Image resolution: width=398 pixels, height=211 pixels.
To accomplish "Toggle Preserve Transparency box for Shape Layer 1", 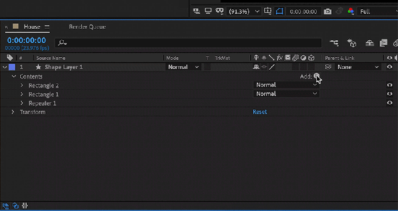I will pyautogui.click(x=207, y=67).
